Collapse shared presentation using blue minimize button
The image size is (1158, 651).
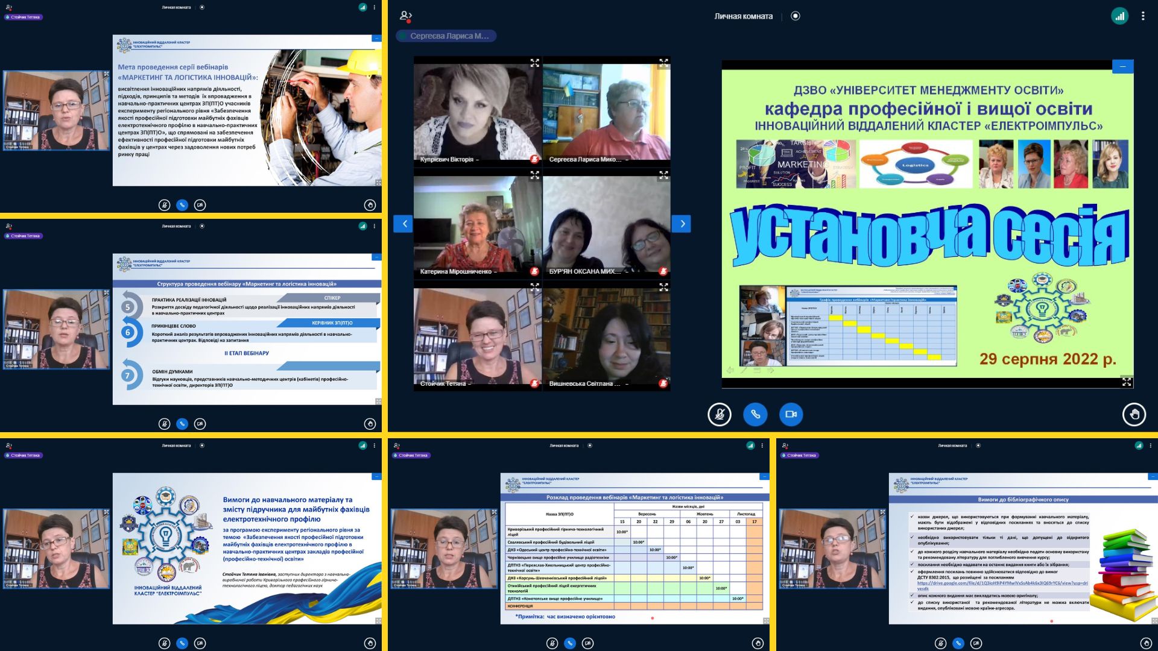(x=1122, y=66)
